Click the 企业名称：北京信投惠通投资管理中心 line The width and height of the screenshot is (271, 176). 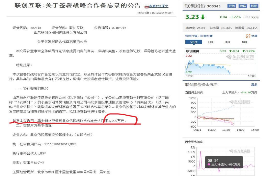[53, 135]
